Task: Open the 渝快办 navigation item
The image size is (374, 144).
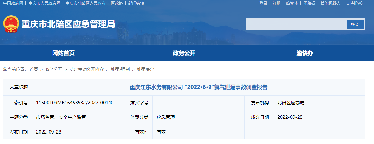Action: 305,53
